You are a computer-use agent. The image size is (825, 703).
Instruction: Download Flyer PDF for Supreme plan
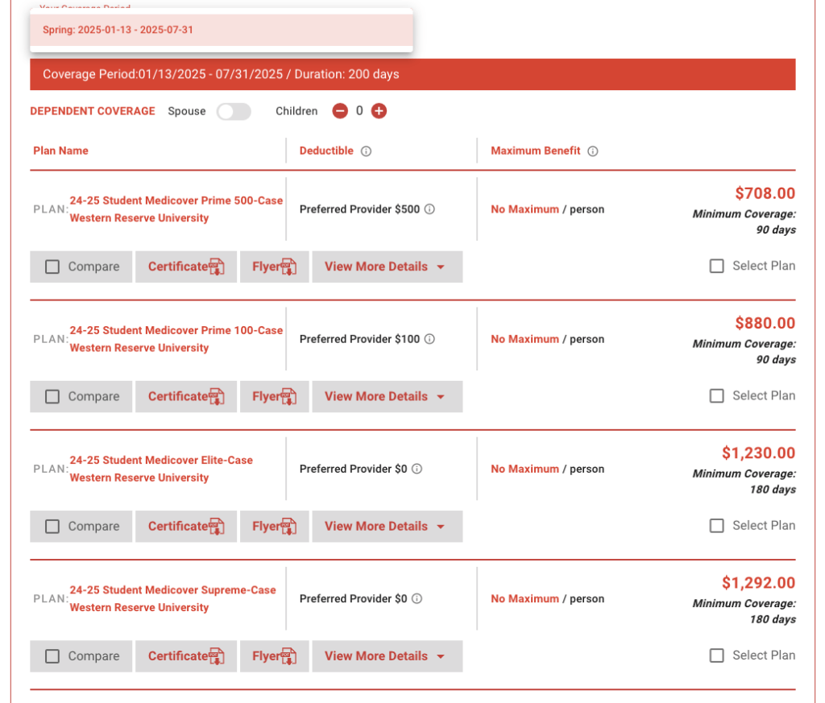(x=274, y=656)
